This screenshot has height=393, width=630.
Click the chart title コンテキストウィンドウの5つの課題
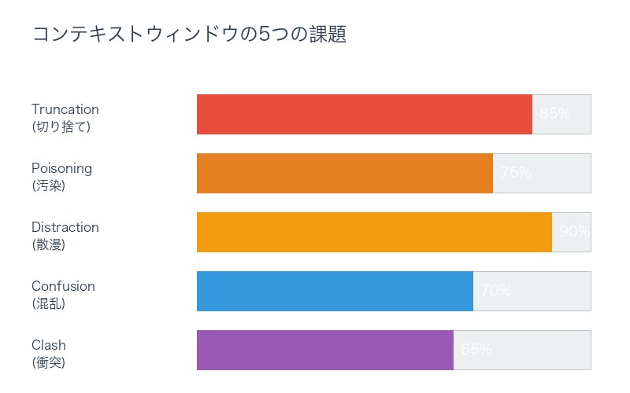point(189,35)
